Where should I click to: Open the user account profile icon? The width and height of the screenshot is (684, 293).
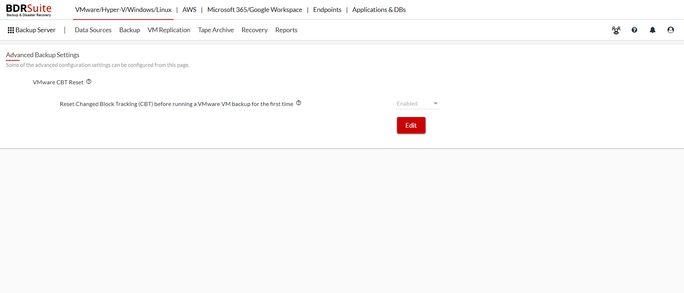pos(671,30)
